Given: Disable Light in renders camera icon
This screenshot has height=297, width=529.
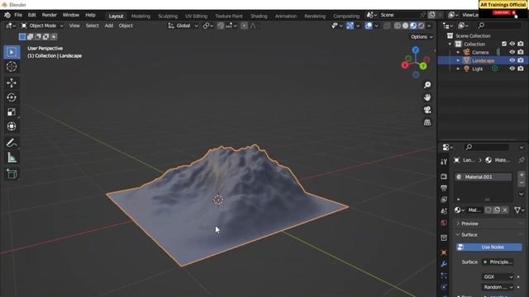Looking at the screenshot, I should pos(521,68).
